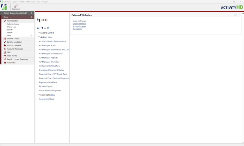The width and height of the screenshot is (244, 146).
Task: Open Financial Chart:Electrical Expense item
Action: 54,78
